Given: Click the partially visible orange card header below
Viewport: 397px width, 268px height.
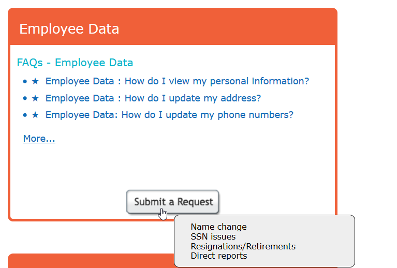Looking at the screenshot, I should [x=91, y=261].
